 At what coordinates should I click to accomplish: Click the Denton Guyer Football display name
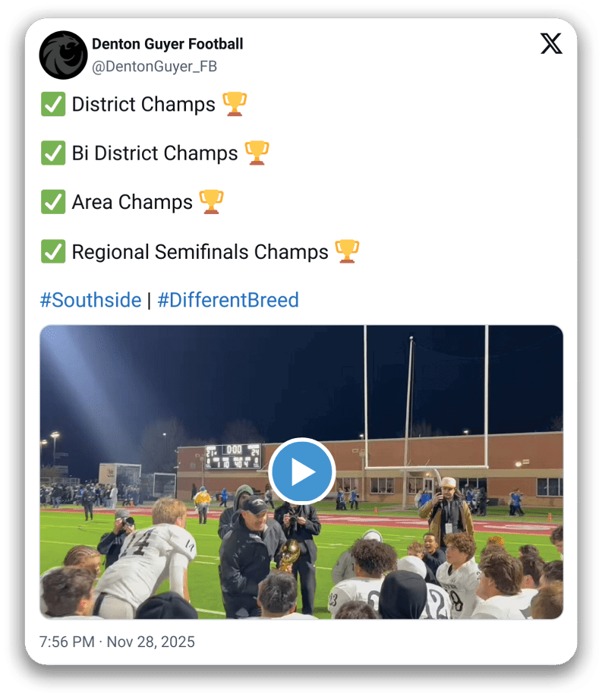point(167,44)
